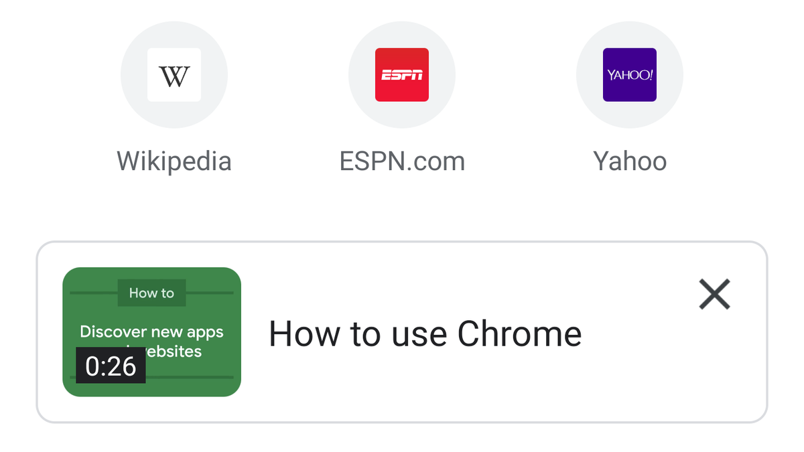The height and width of the screenshot is (452, 804).
Task: Click the purple Yahoo! logo tile
Action: pyautogui.click(x=630, y=75)
